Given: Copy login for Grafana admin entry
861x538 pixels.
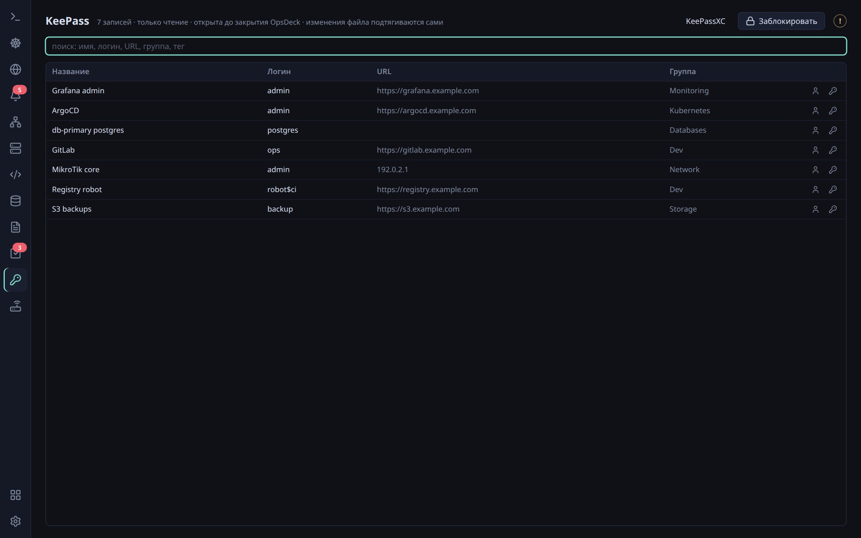Looking at the screenshot, I should tap(815, 91).
